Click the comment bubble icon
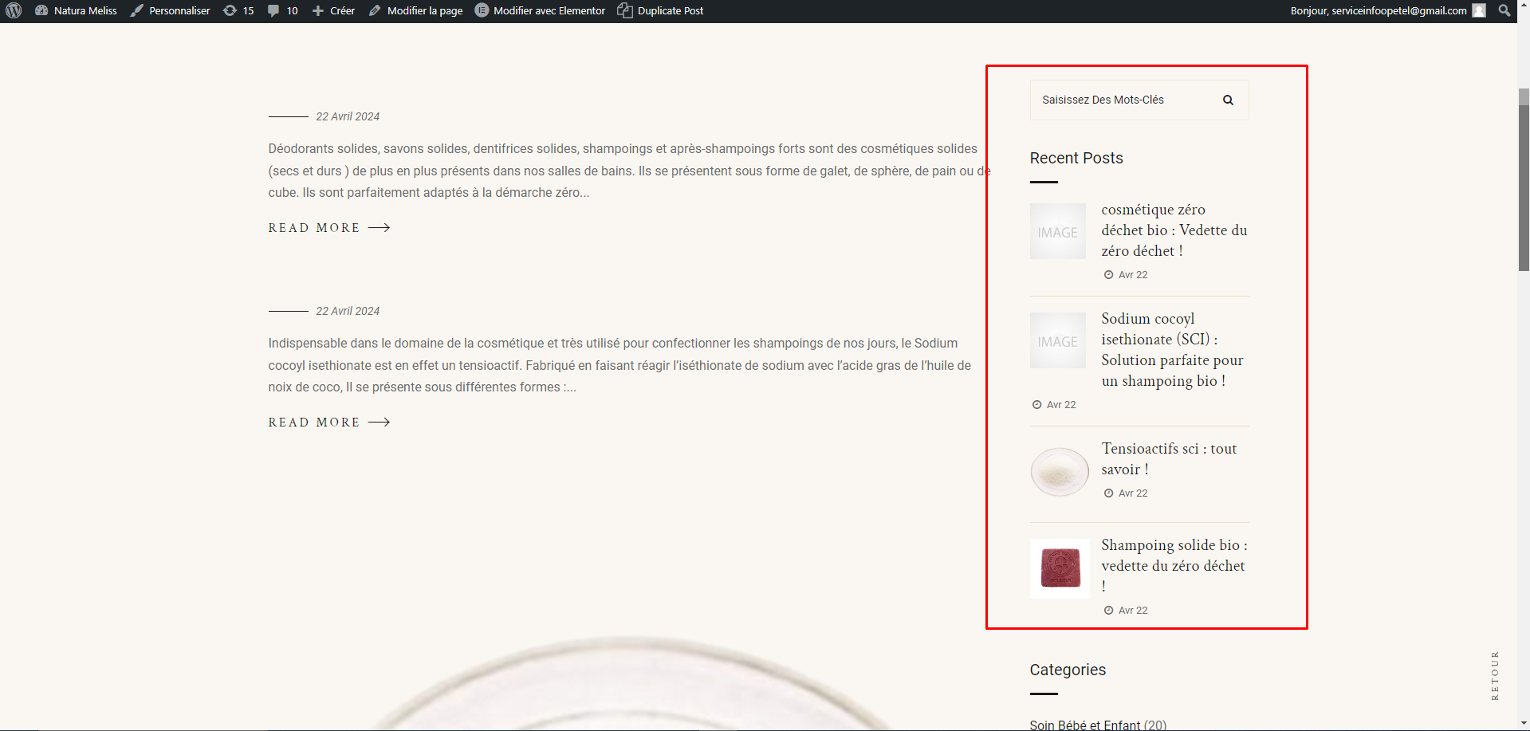The width and height of the screenshot is (1530, 731). [273, 10]
